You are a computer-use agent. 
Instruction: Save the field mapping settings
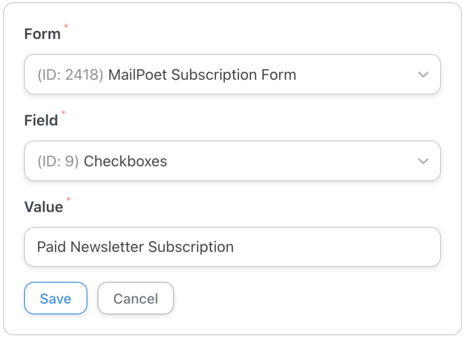[x=55, y=298]
